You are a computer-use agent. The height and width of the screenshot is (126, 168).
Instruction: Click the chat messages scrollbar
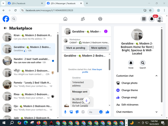tap(110, 65)
